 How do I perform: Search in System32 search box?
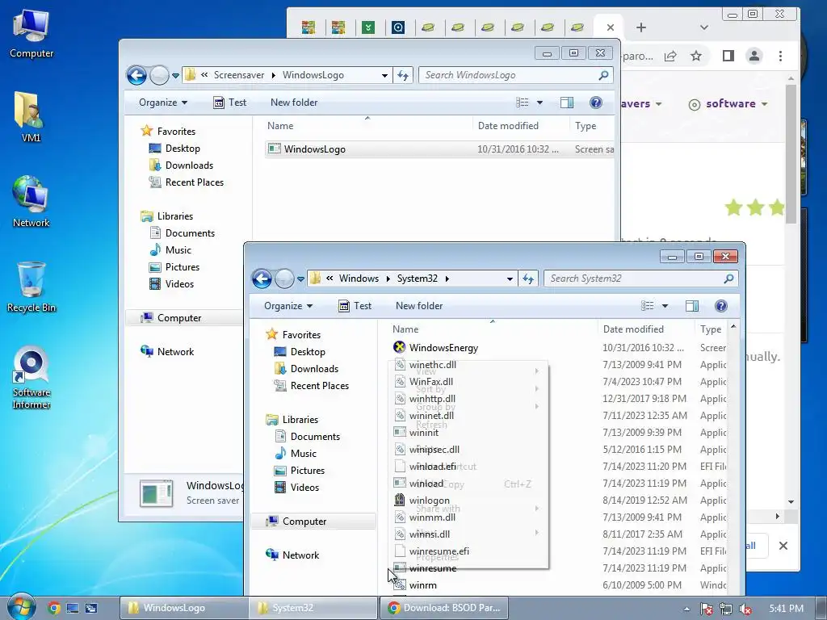click(x=640, y=279)
